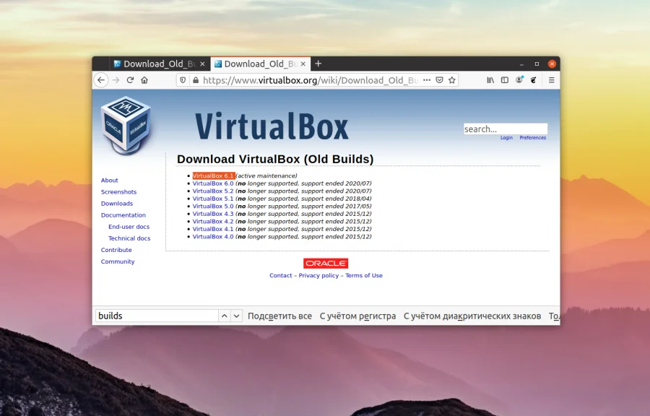Image resolution: width=650 pixels, height=416 pixels.
Task: Click the Login link
Action: 506,137
